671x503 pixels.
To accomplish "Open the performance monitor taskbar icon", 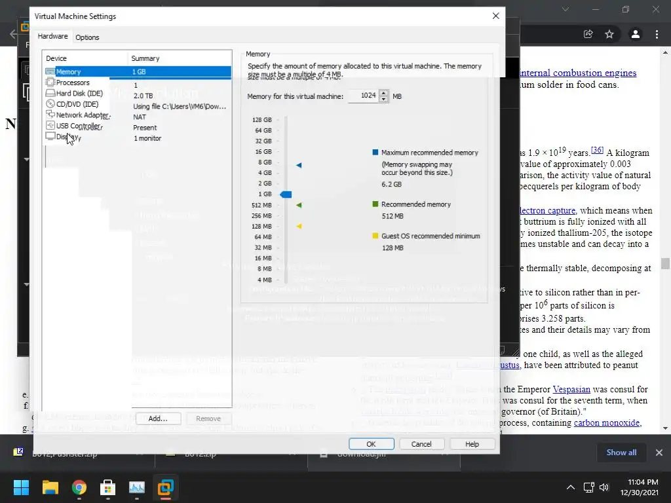I will pyautogui.click(x=137, y=487).
